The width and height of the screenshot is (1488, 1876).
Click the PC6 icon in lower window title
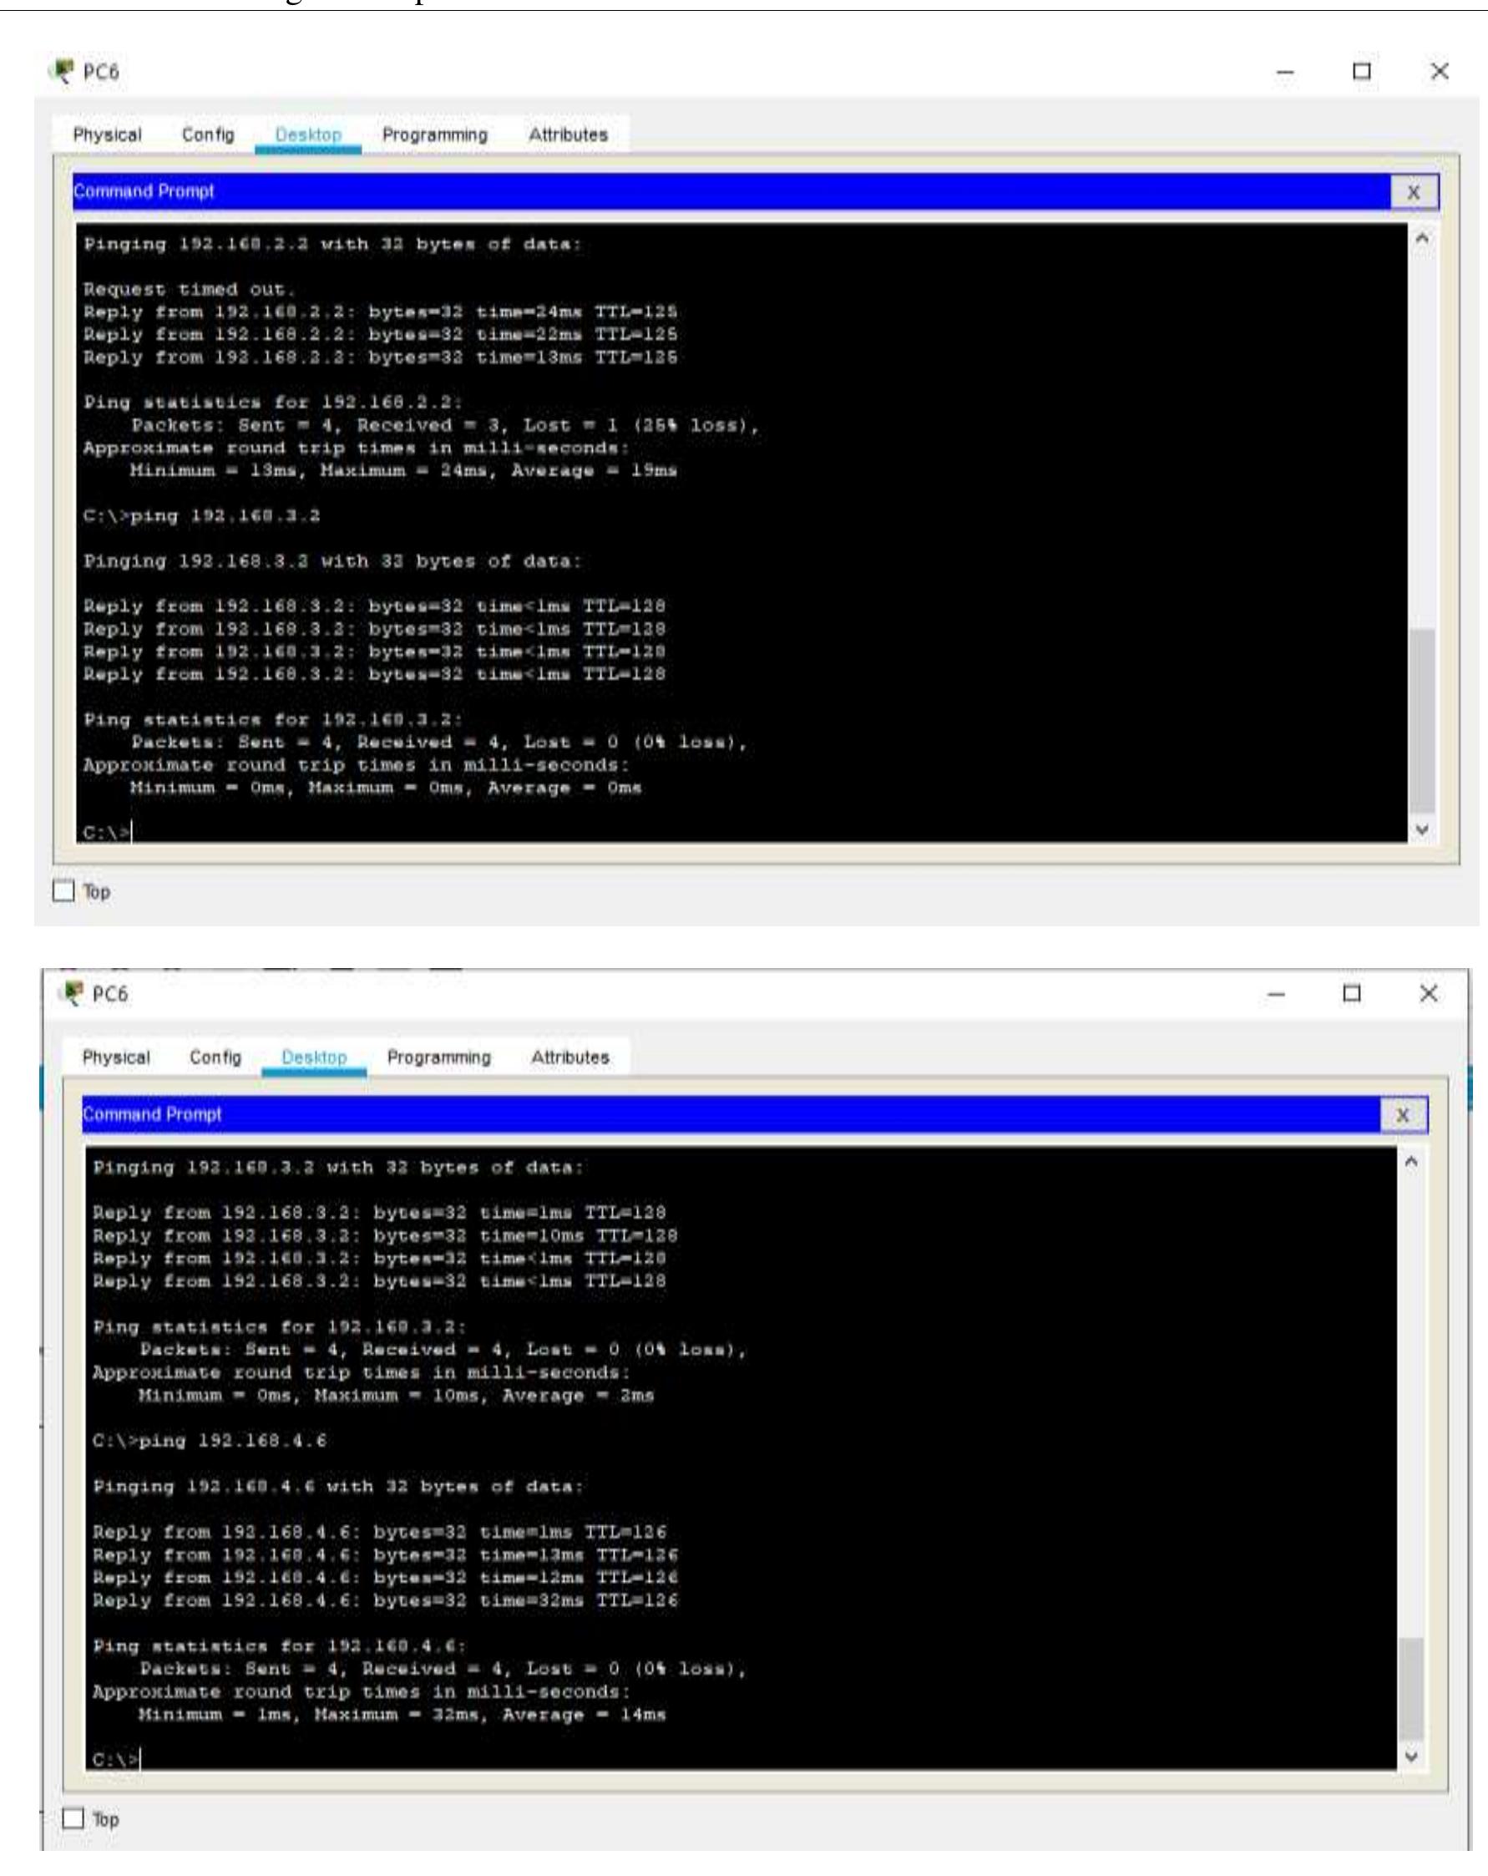click(x=72, y=992)
